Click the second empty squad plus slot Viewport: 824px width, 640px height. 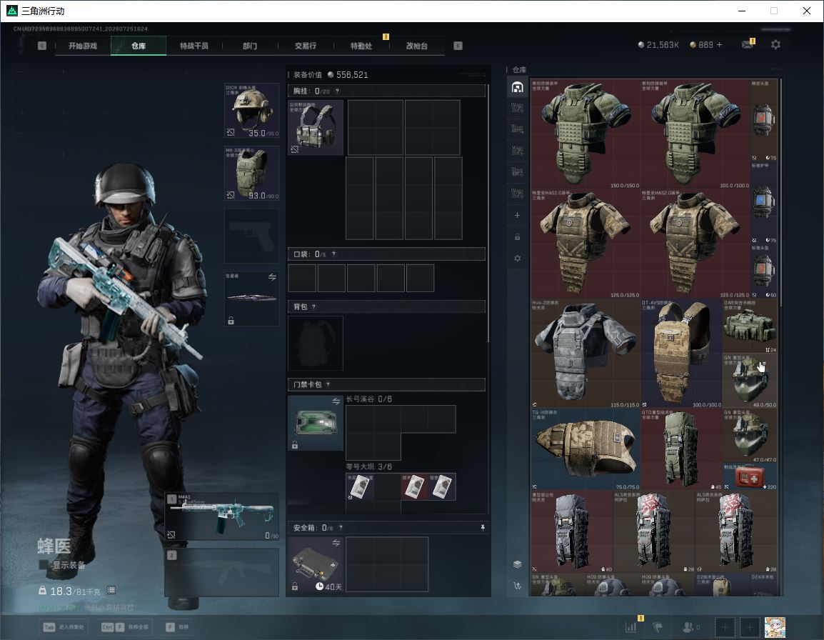pos(750,627)
